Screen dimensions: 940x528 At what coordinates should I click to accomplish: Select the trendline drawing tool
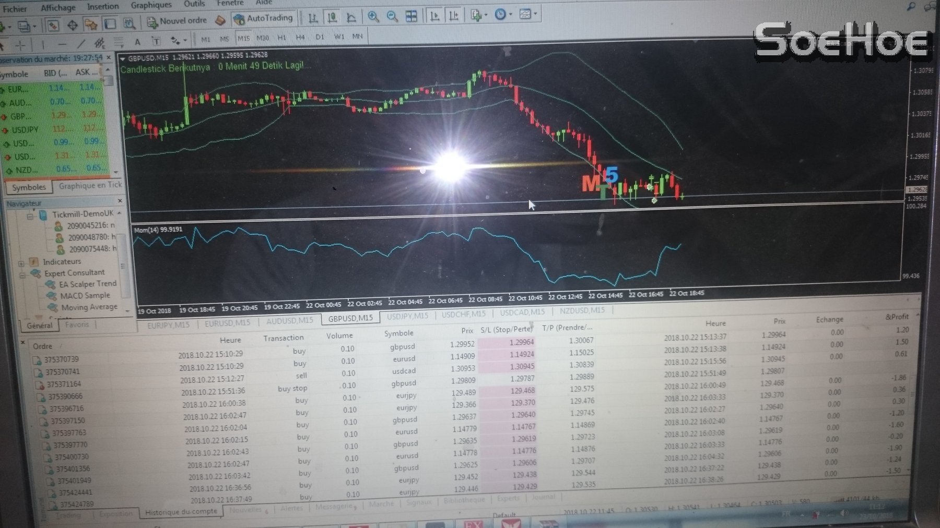[81, 44]
